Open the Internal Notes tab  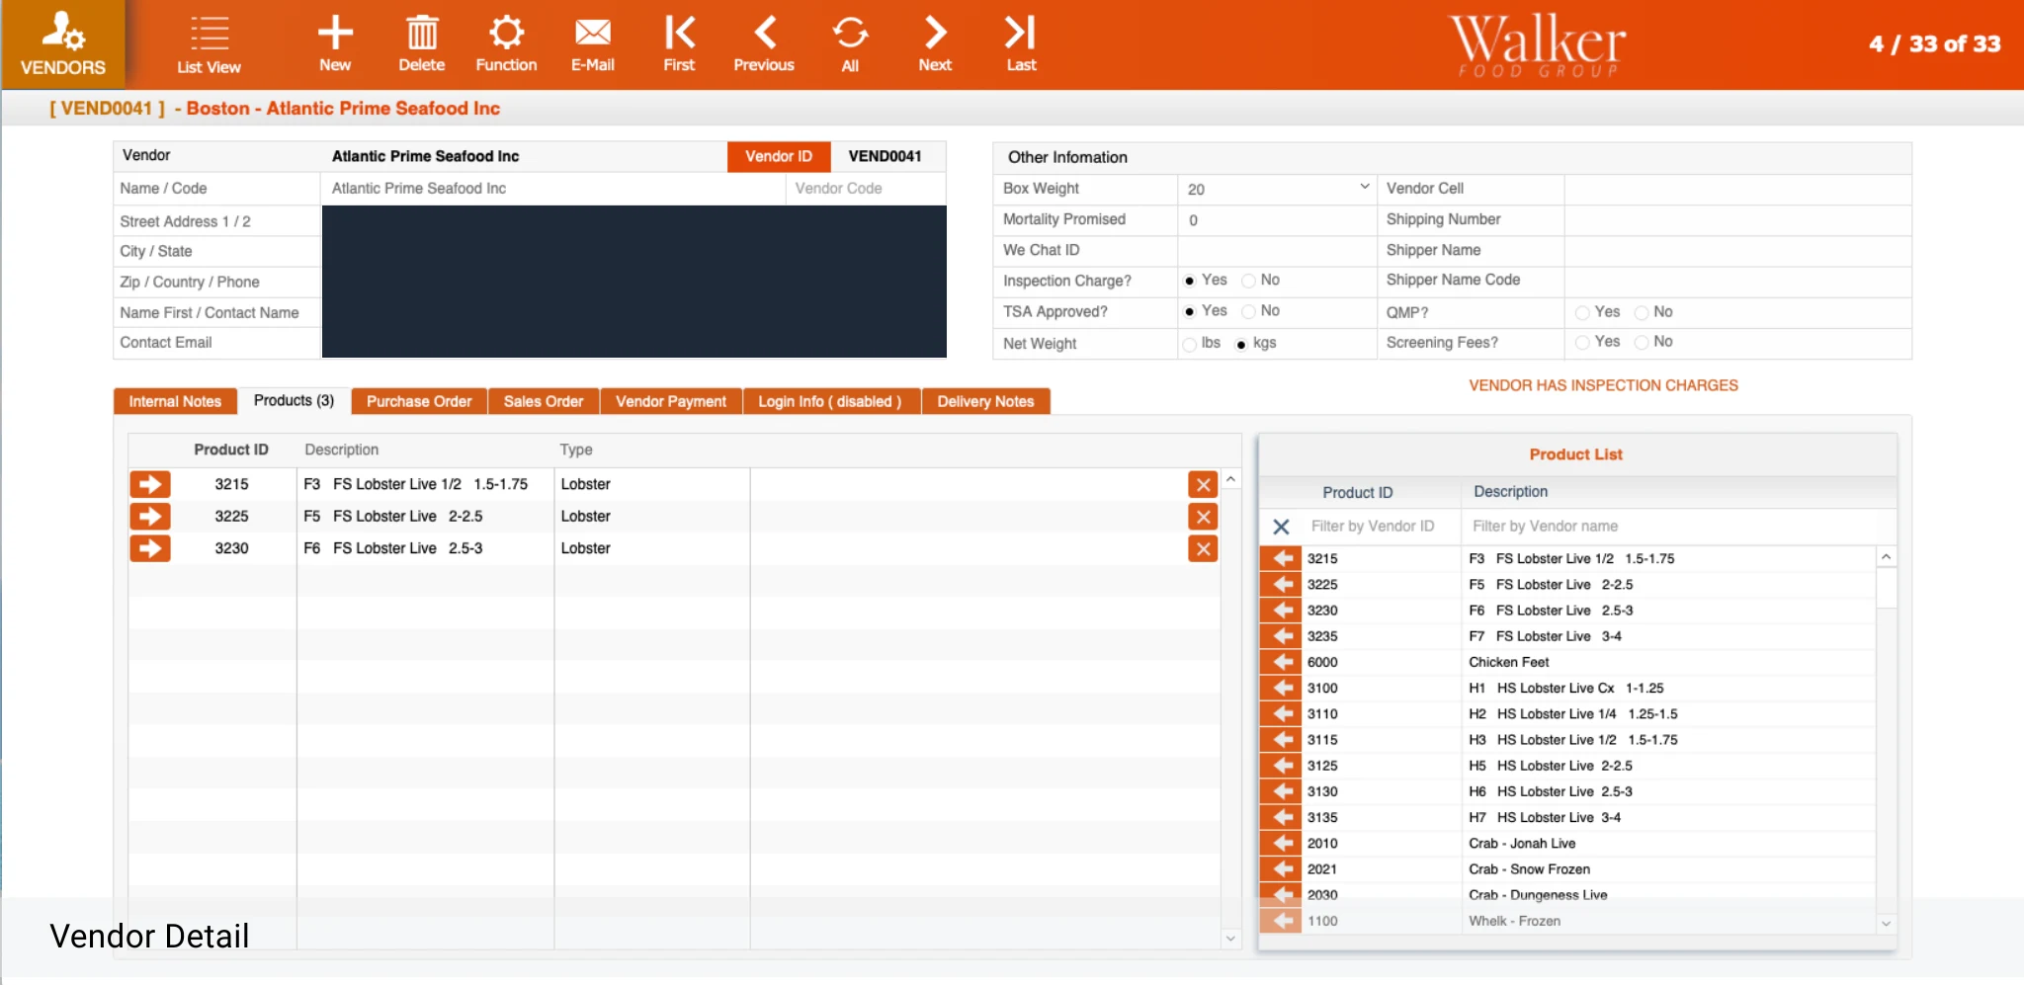tap(175, 401)
